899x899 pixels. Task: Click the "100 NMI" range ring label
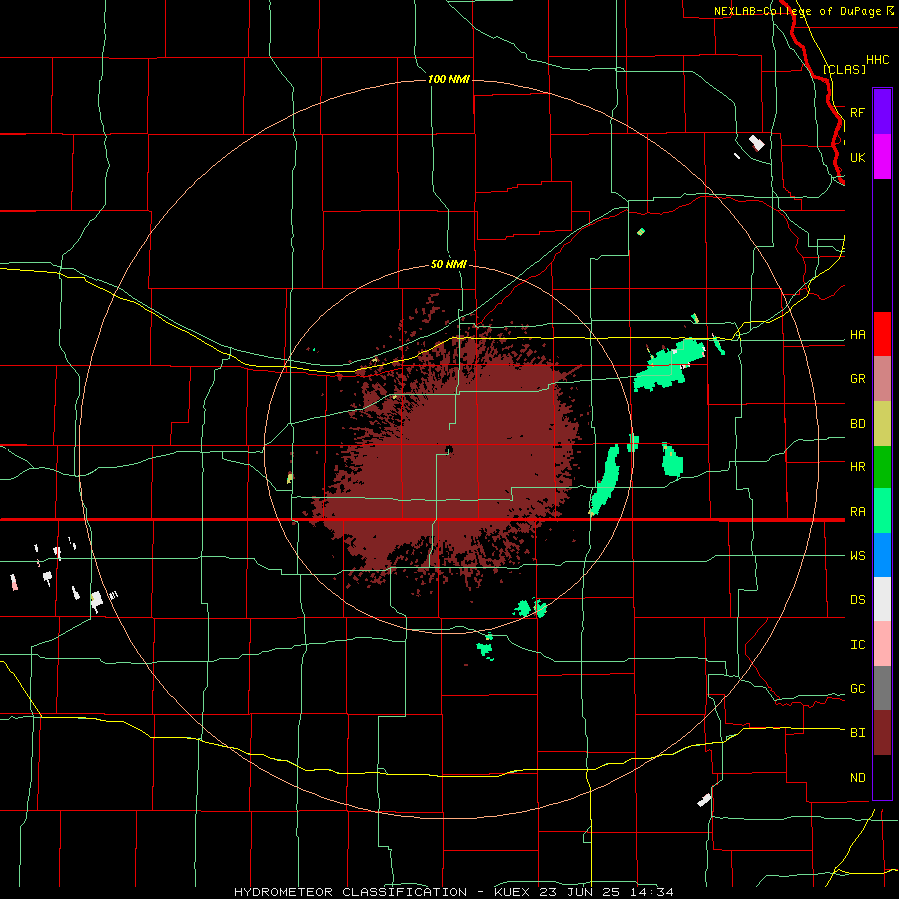point(449,79)
